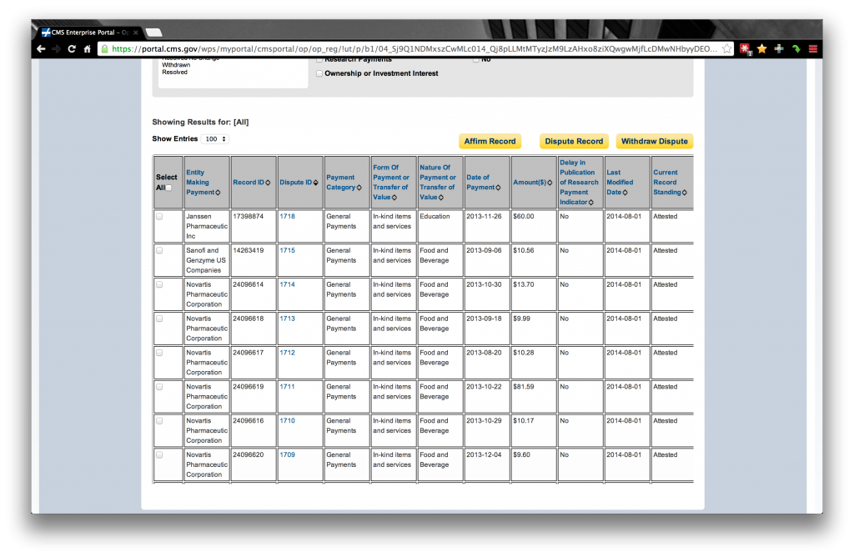Open dispute ID 1710 link
This screenshot has height=557, width=854.
287,421
